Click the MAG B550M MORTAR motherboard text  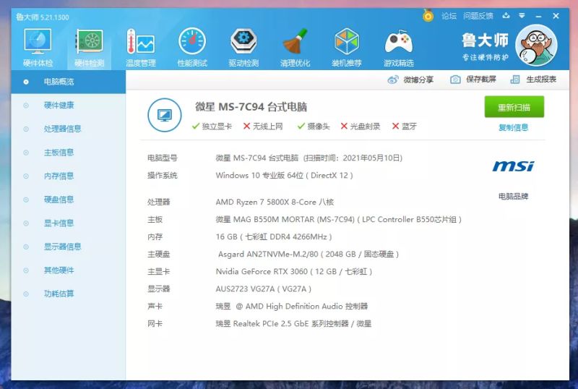tap(338, 220)
